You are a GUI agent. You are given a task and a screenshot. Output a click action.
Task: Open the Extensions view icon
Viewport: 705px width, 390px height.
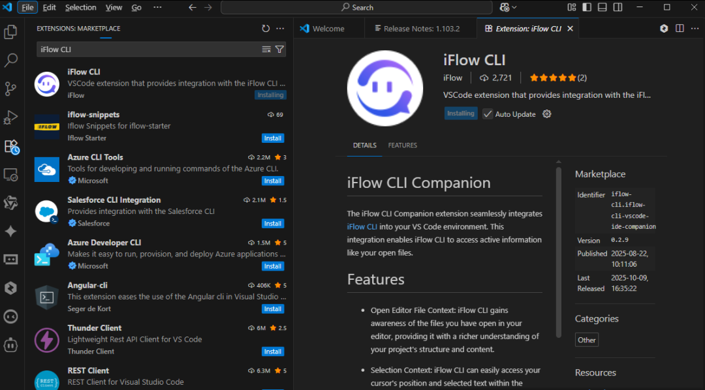click(11, 147)
